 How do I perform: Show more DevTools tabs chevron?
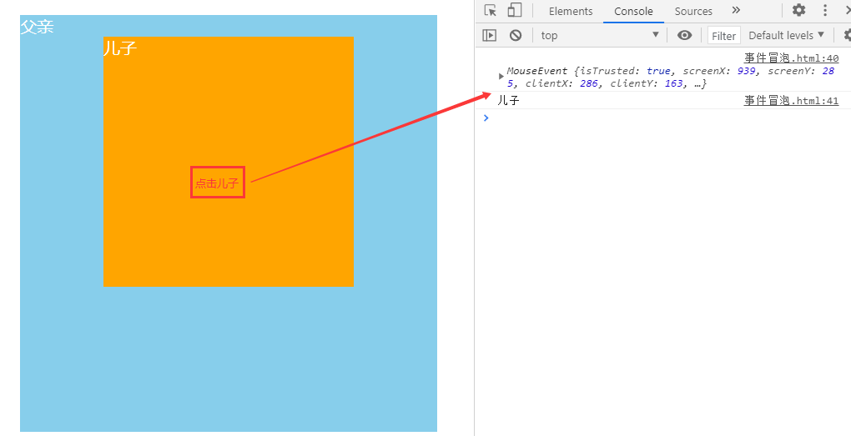point(736,11)
